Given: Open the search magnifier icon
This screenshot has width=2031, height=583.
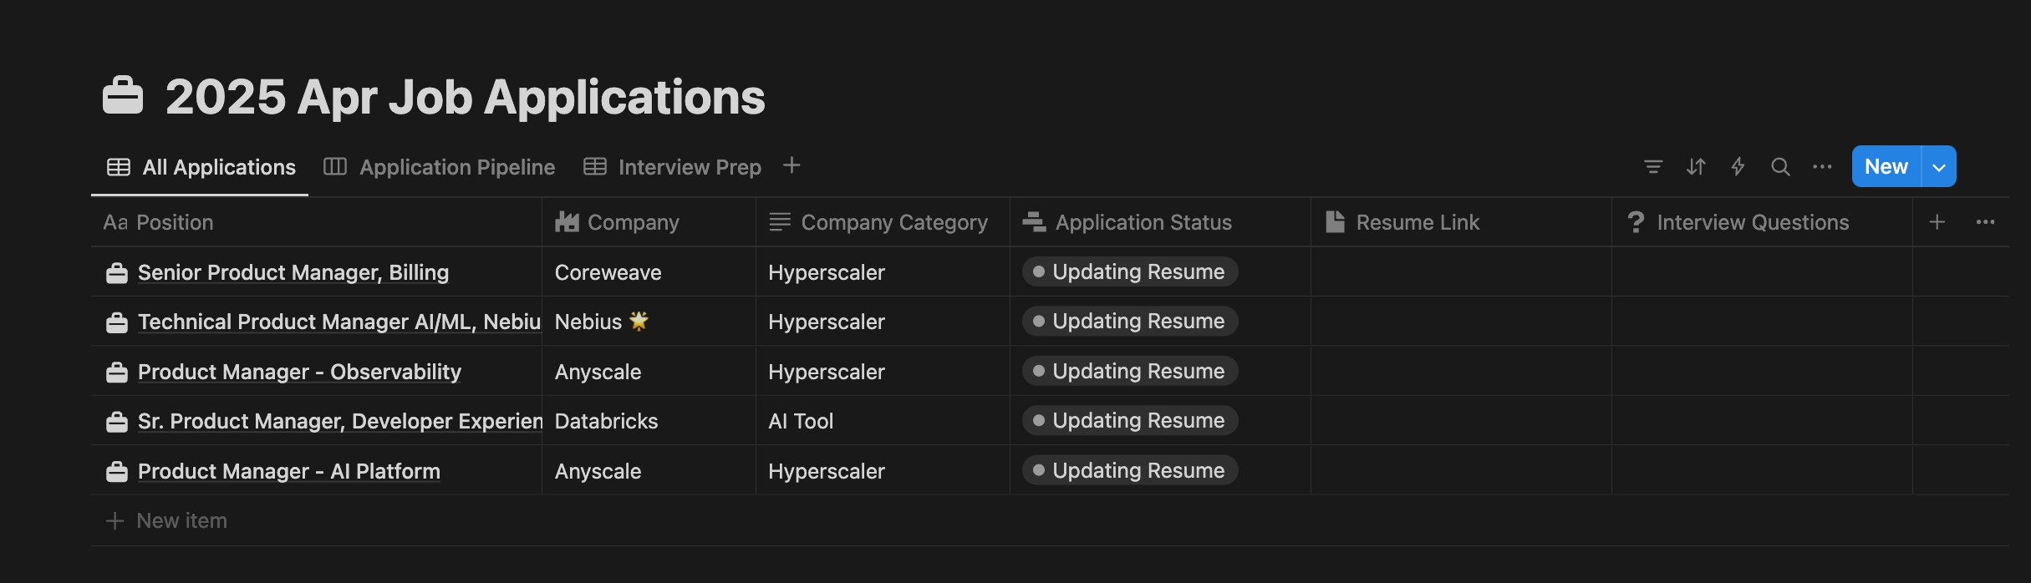Looking at the screenshot, I should point(1780,167).
